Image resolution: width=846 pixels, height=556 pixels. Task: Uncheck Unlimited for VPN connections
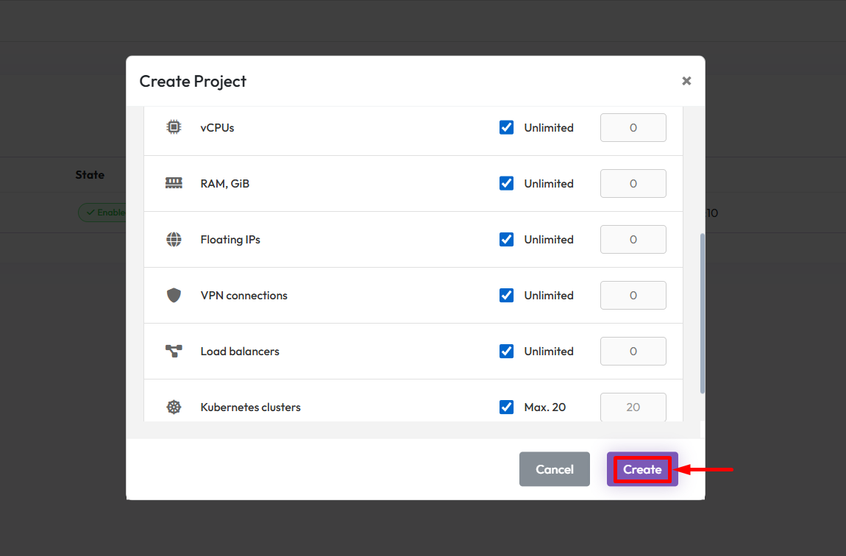(506, 295)
